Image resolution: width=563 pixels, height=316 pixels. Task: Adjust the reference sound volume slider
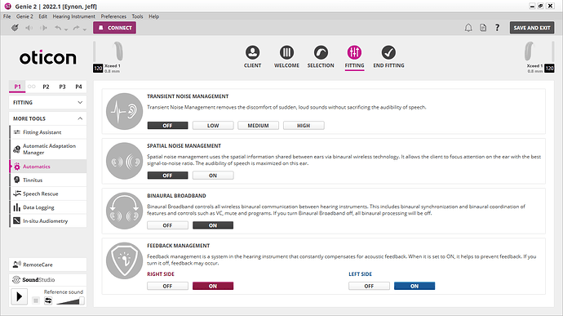70,300
